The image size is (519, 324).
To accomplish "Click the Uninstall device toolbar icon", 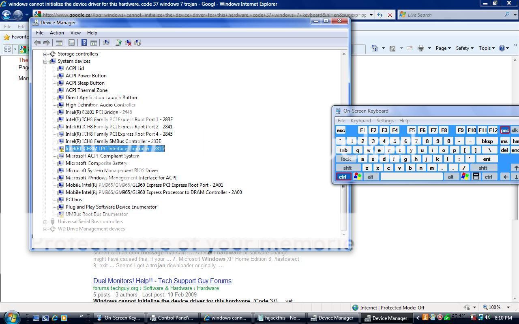I will click(x=128, y=43).
